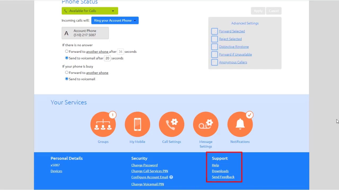Click the Cancel button
The image size is (339, 190).
coord(274,11)
